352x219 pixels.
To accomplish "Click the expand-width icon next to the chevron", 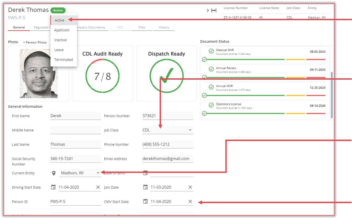I will tap(214, 10).
